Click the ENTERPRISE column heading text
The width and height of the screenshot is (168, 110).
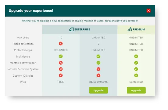[82, 29]
